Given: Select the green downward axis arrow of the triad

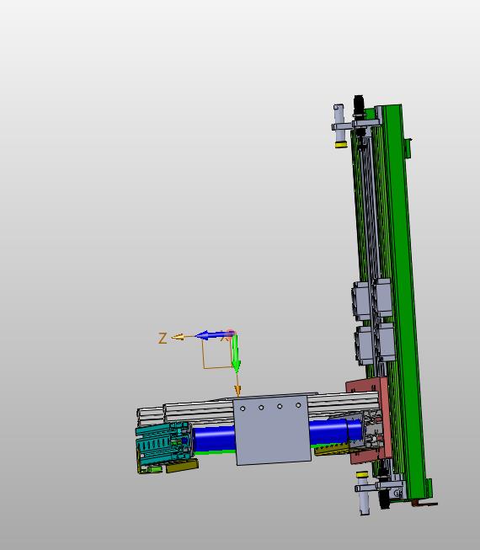Looking at the screenshot, I should pos(236,353).
